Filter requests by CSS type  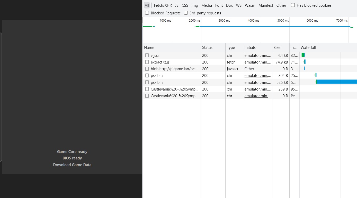point(185,5)
